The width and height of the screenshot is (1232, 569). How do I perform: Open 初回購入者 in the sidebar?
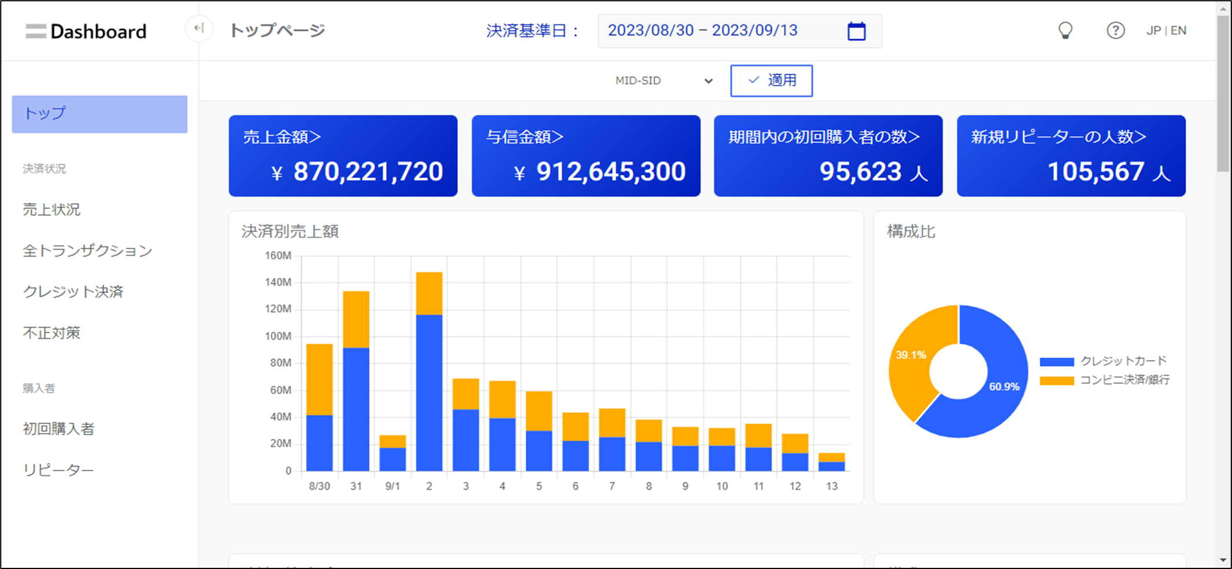(x=58, y=429)
